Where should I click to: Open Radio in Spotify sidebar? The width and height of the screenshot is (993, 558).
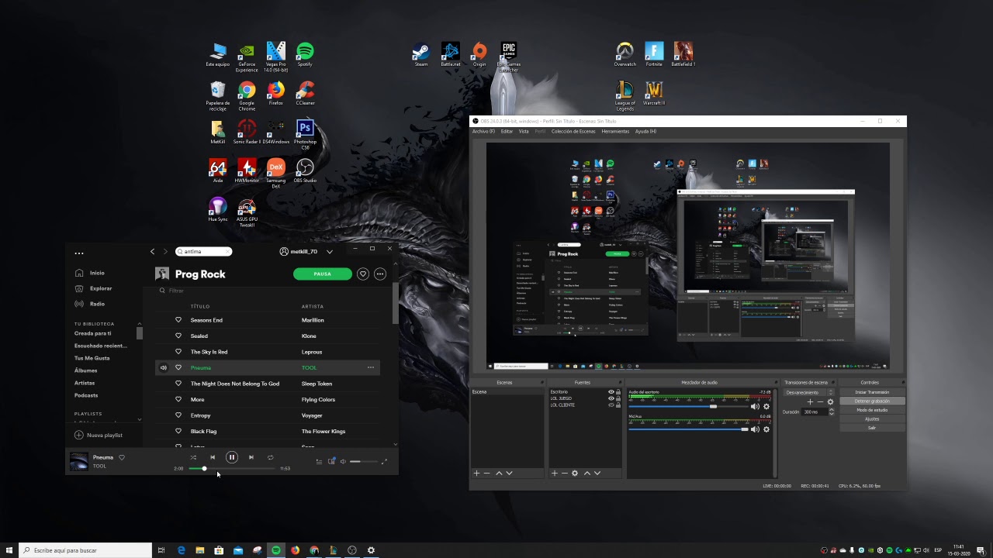(x=90, y=304)
